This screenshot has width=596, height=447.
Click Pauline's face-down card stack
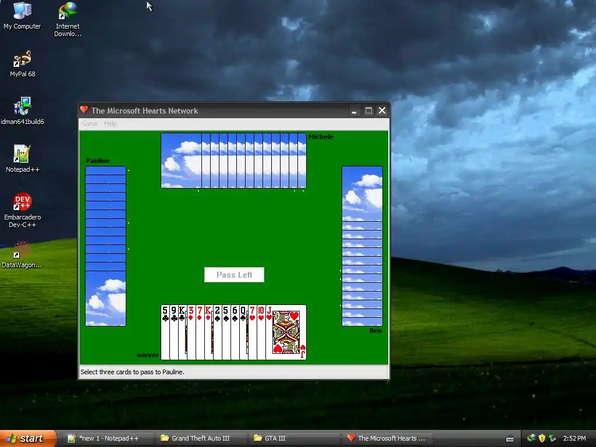pos(105,246)
